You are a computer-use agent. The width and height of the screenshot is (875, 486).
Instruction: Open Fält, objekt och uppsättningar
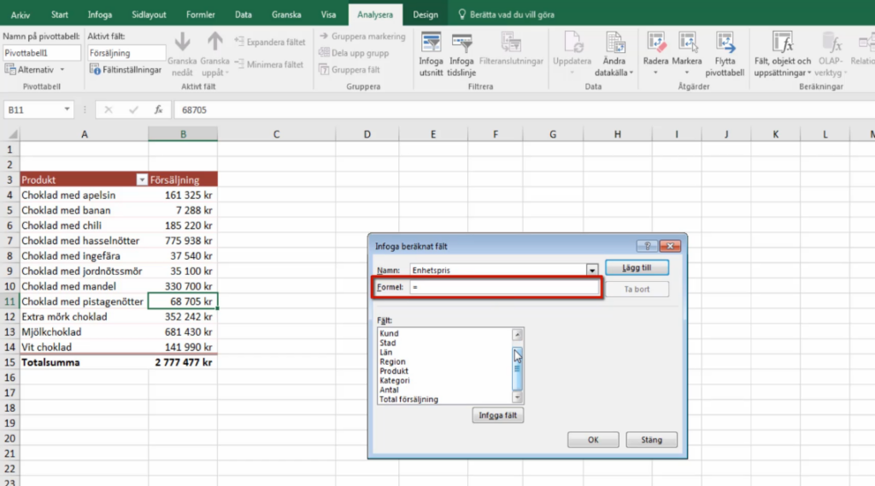pos(783,54)
